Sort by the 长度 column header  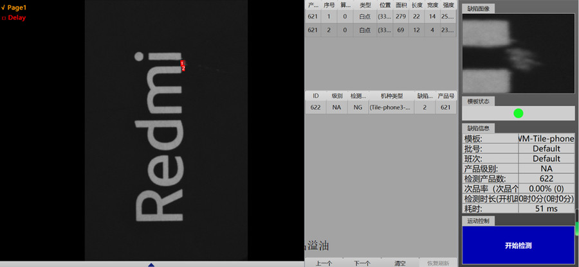pyautogui.click(x=416, y=5)
